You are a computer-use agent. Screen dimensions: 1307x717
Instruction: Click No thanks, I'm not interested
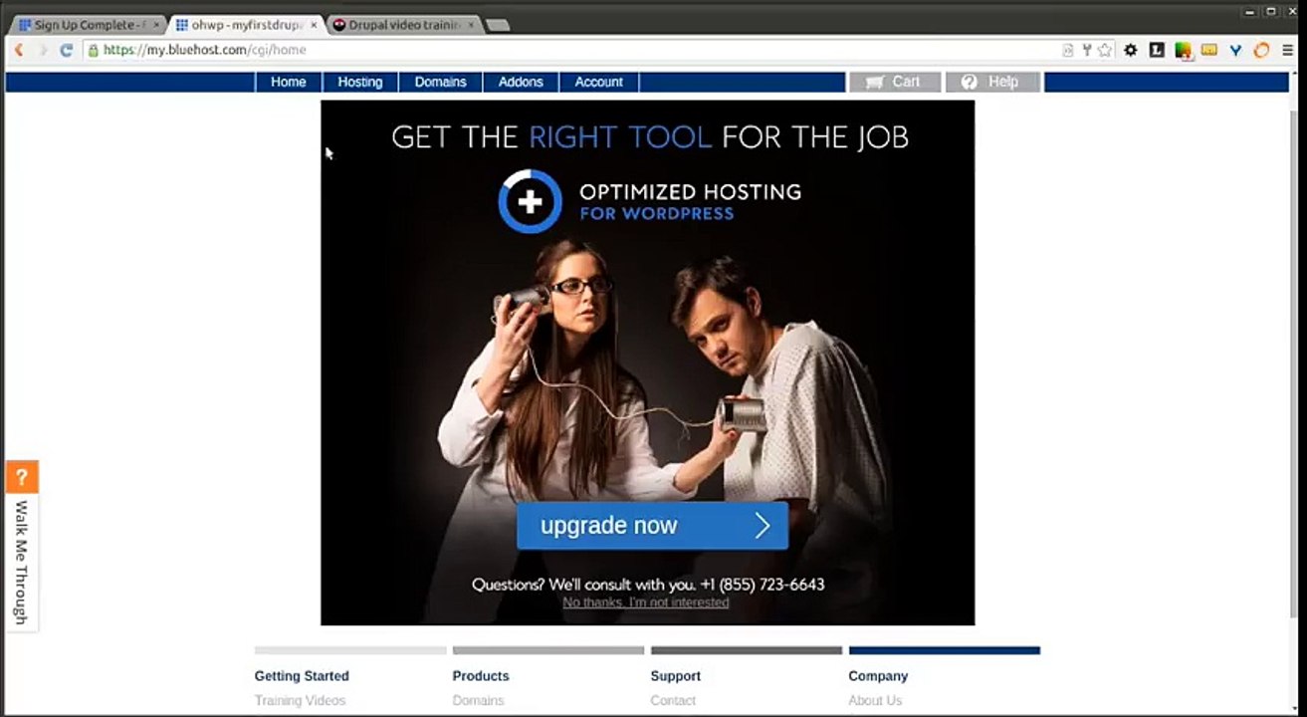(646, 602)
